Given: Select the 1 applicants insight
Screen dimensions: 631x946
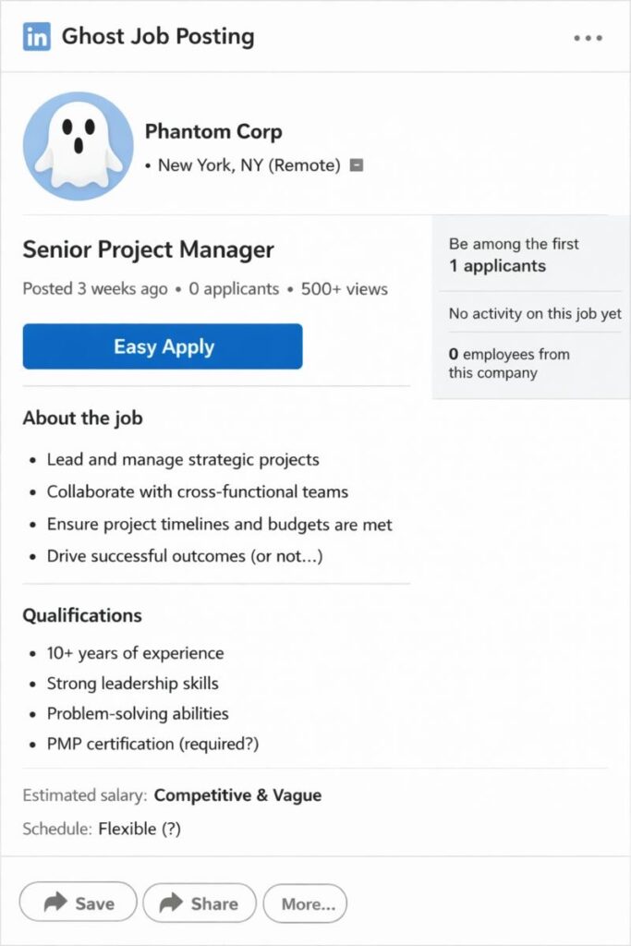Looking at the screenshot, I should click(x=497, y=266).
